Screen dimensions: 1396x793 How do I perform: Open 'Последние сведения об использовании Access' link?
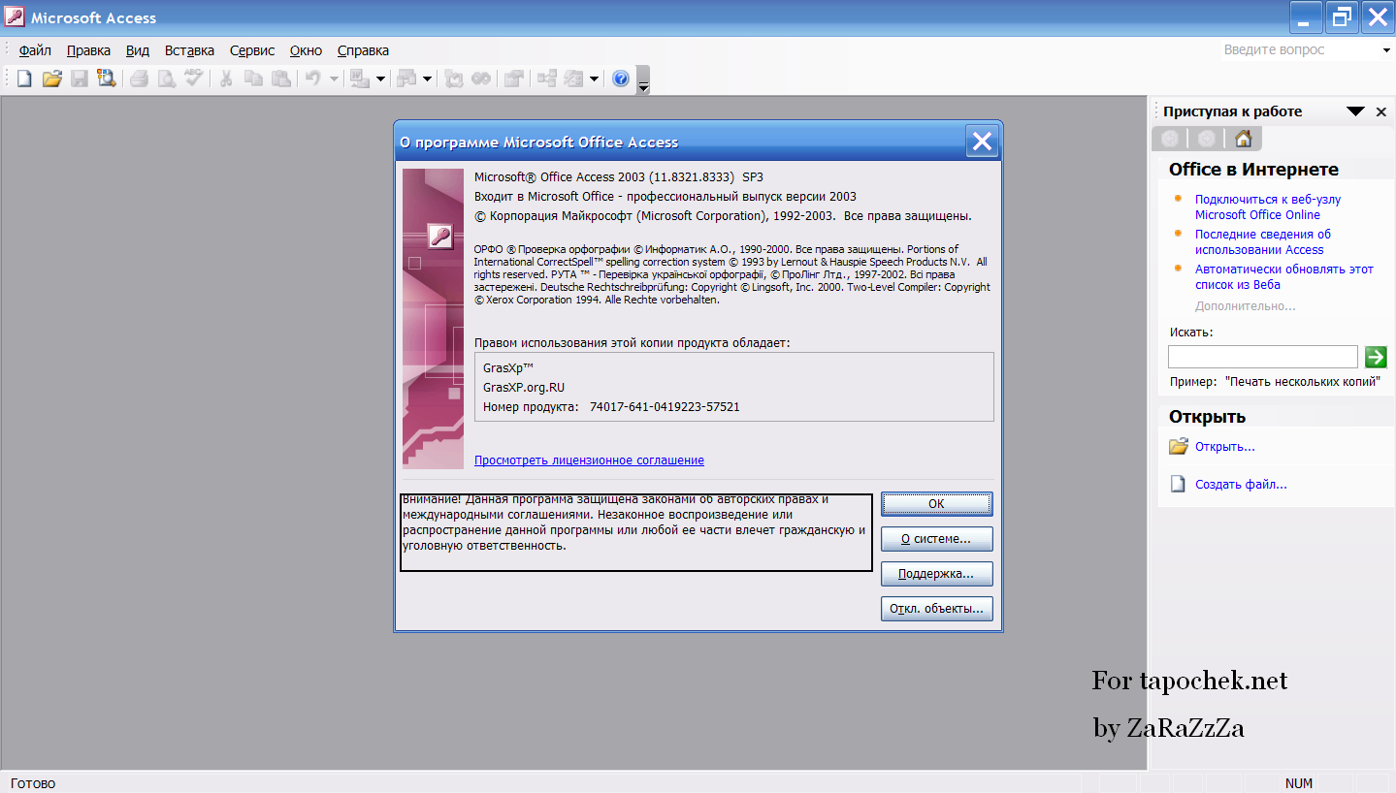tap(1262, 242)
